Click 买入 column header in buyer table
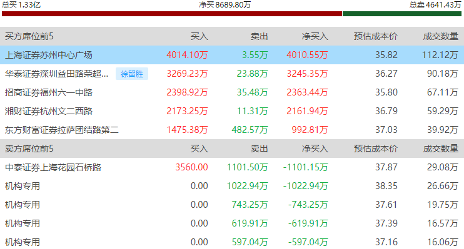Image resolution: width=464 pixels, height=249 pixels. coord(199,36)
